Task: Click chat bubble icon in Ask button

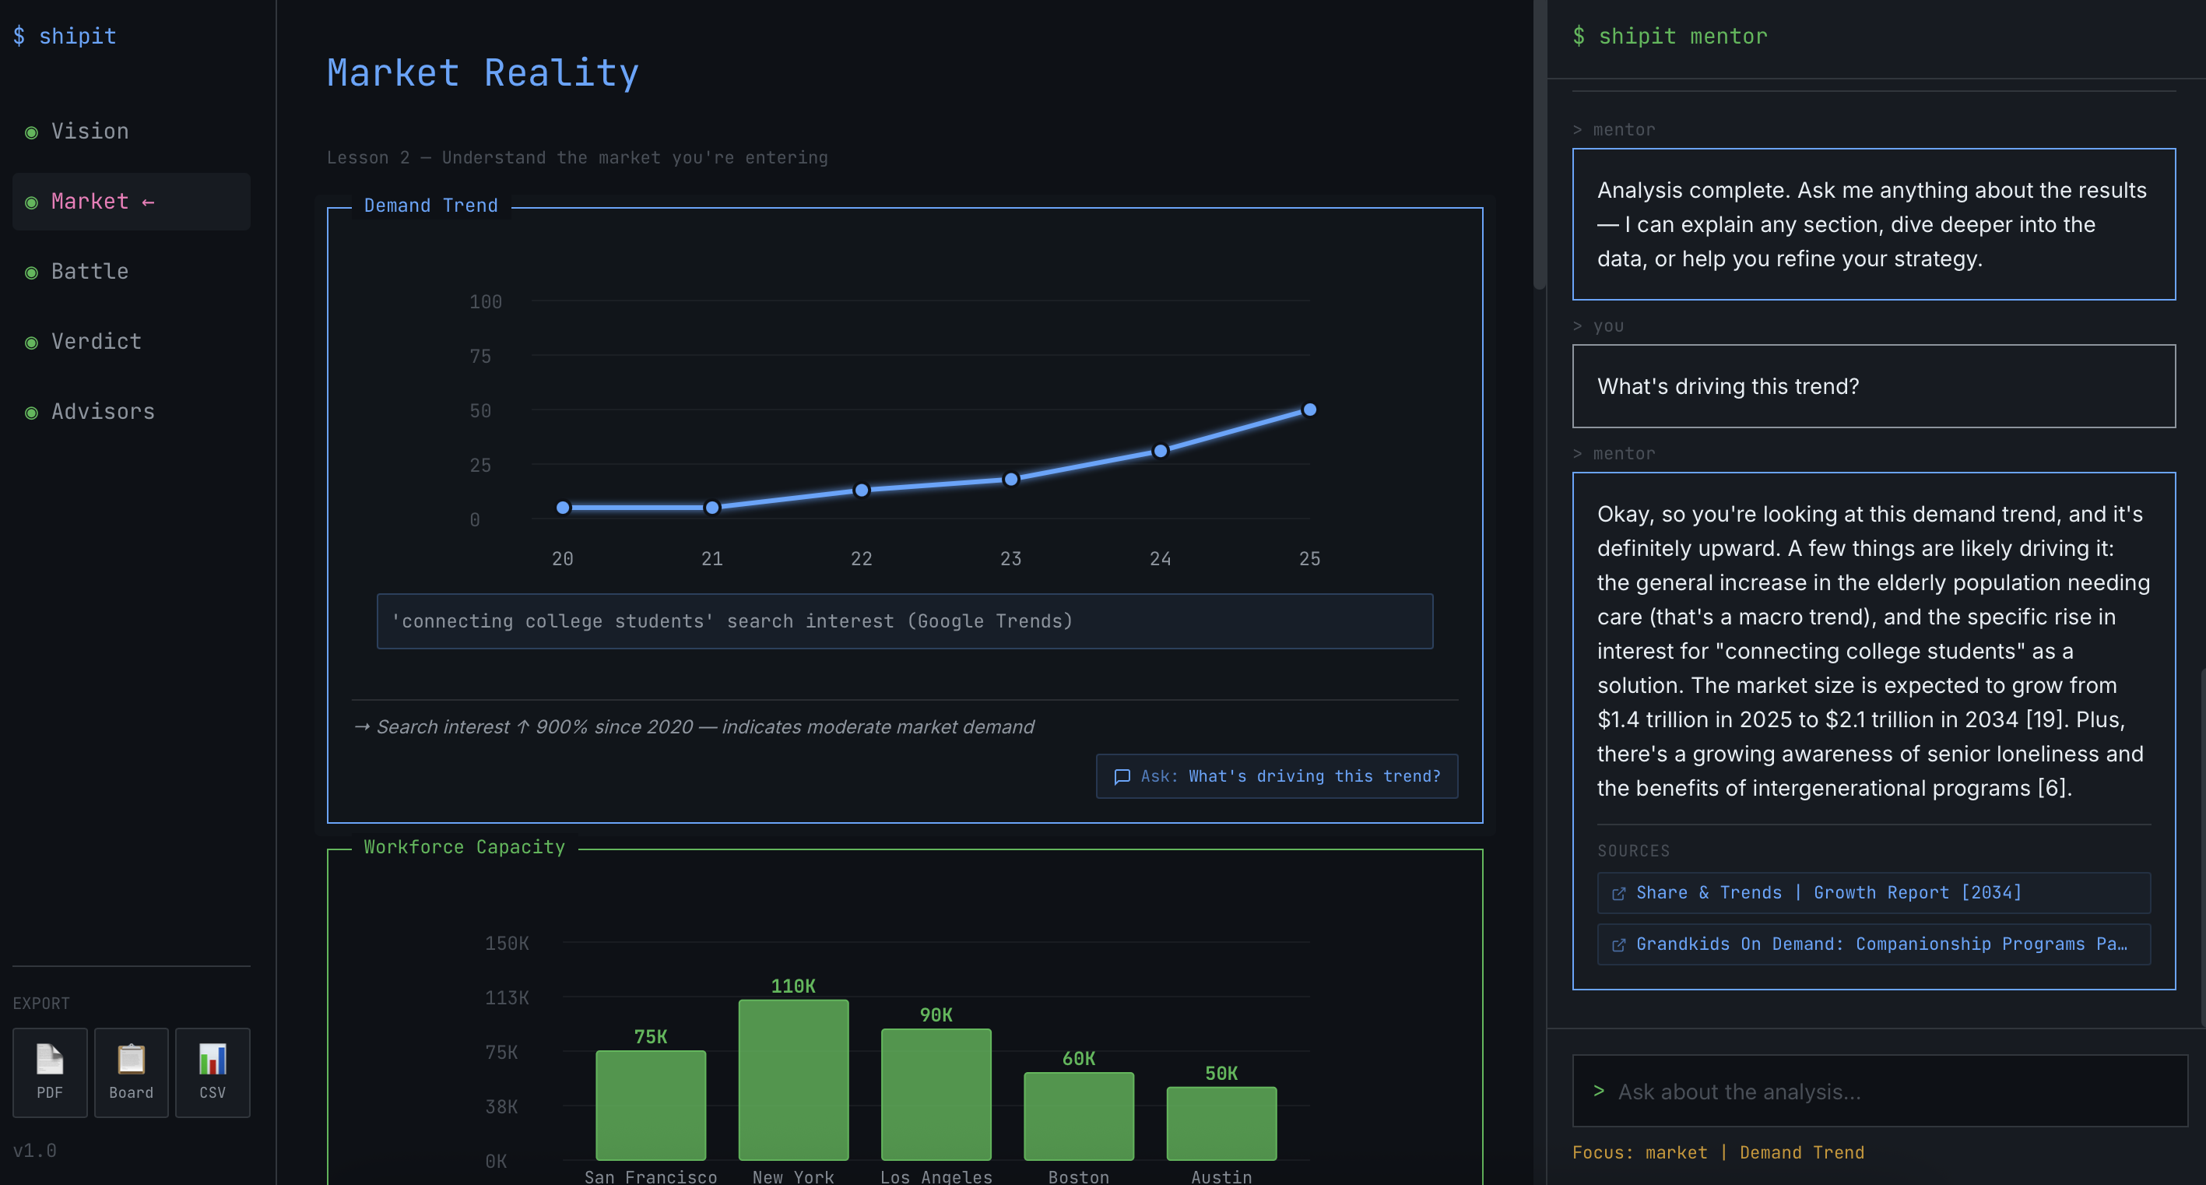Action: tap(1122, 776)
